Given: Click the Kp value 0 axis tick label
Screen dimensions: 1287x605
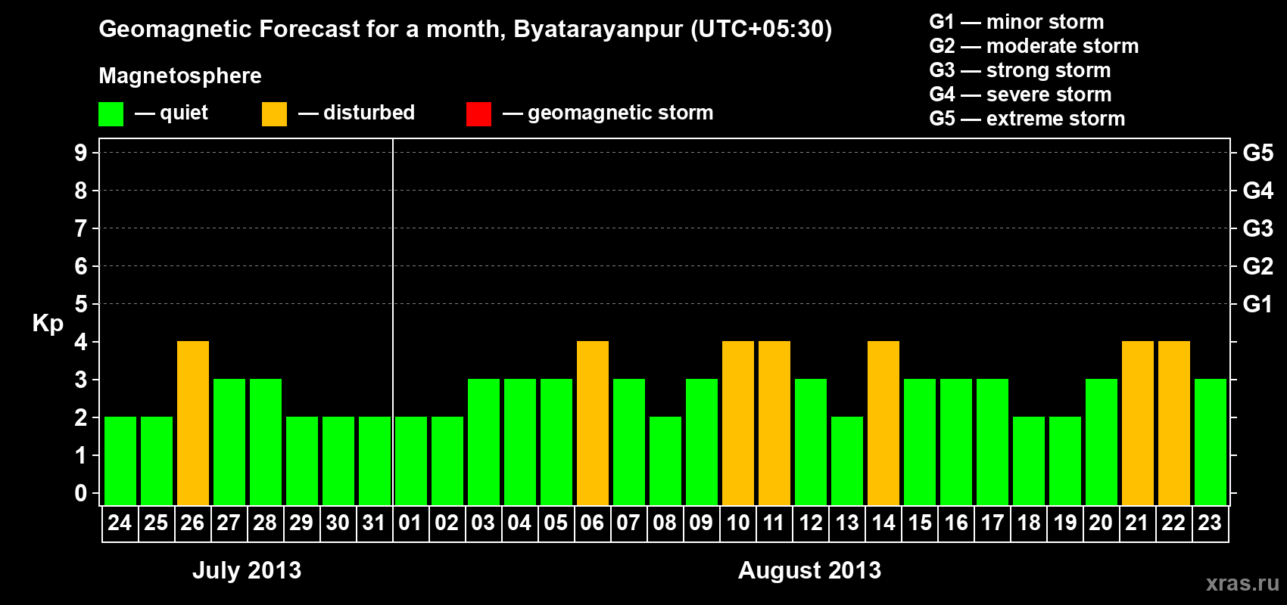Looking at the screenshot, I should coord(81,493).
